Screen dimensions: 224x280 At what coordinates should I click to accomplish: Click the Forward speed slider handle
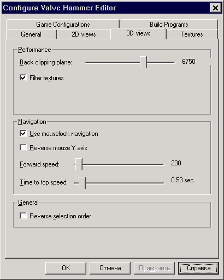(79, 164)
